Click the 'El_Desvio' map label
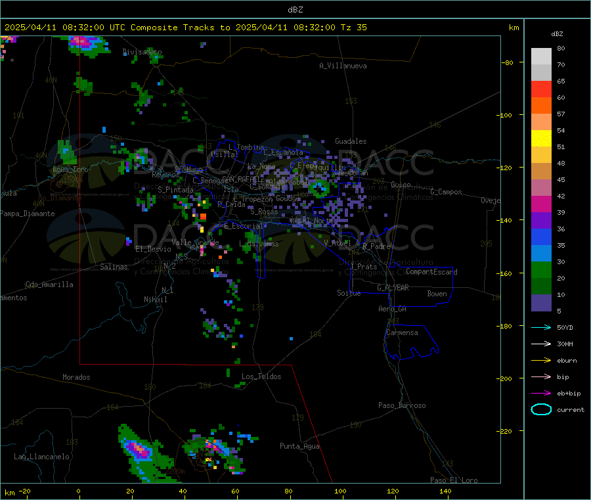Image resolution: width=591 pixels, height=500 pixels. (154, 249)
